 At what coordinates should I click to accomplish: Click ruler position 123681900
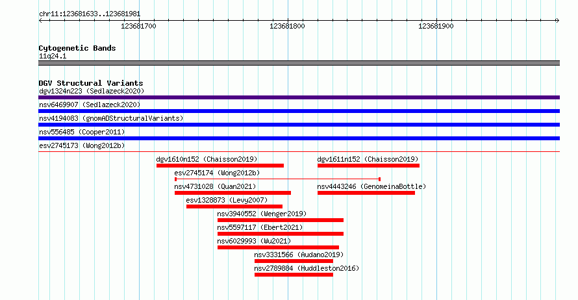tap(436, 26)
